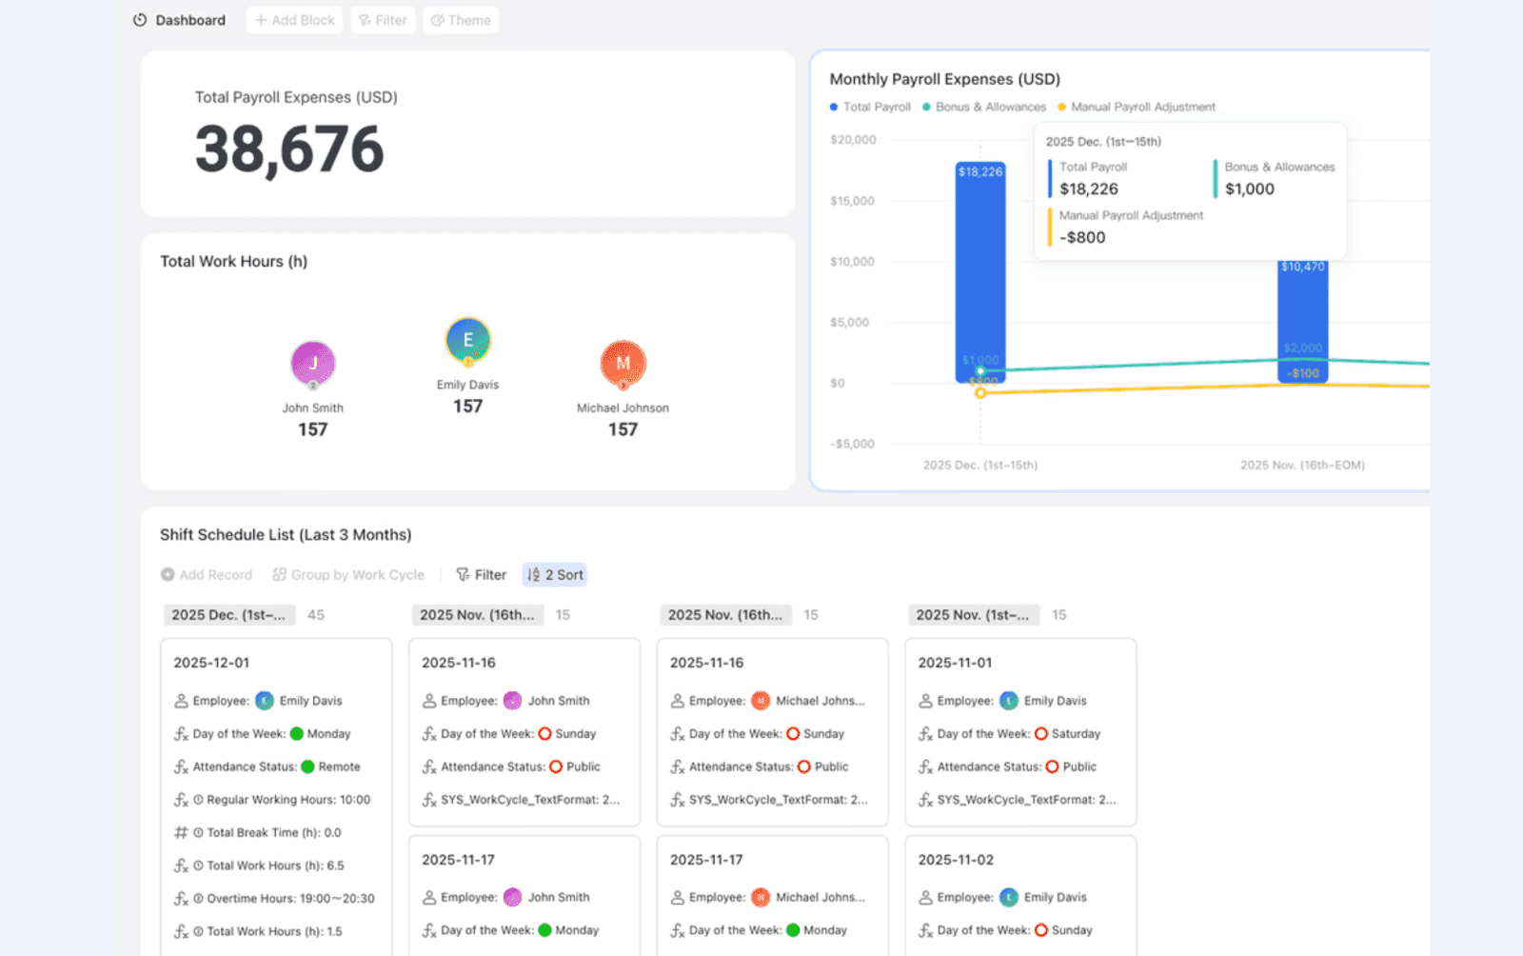Click the green Monday status dot
Image resolution: width=1523 pixels, height=956 pixels.
click(x=295, y=733)
